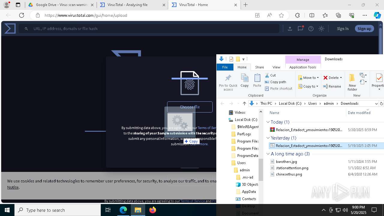Open the Learn more link
384x216 pixels.
199,144
